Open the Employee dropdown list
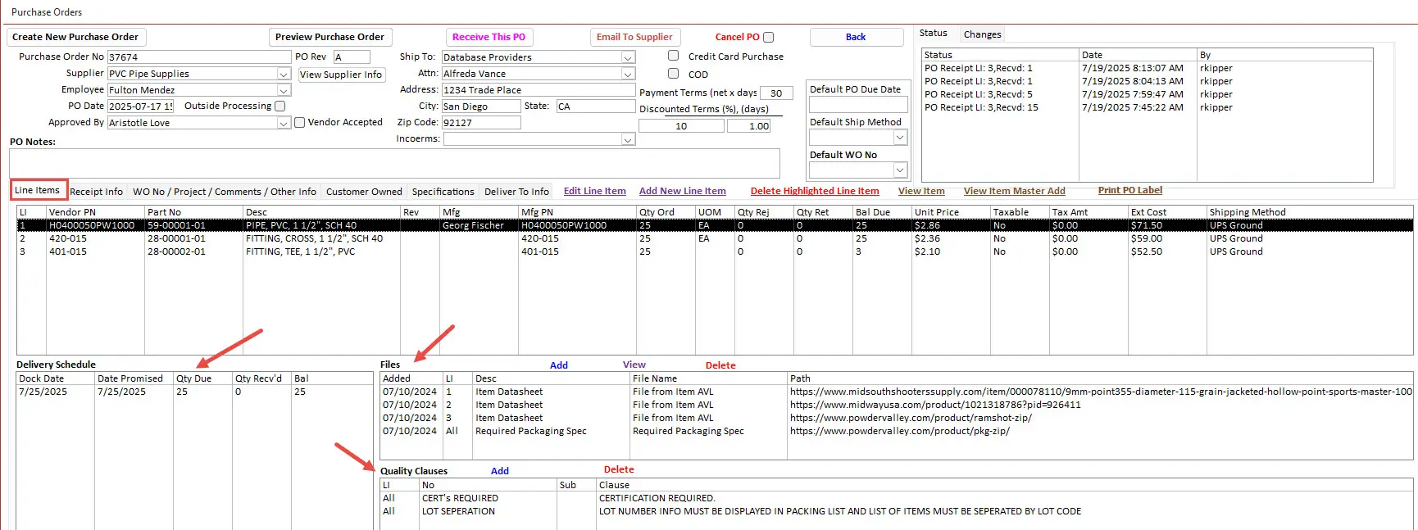 (284, 90)
